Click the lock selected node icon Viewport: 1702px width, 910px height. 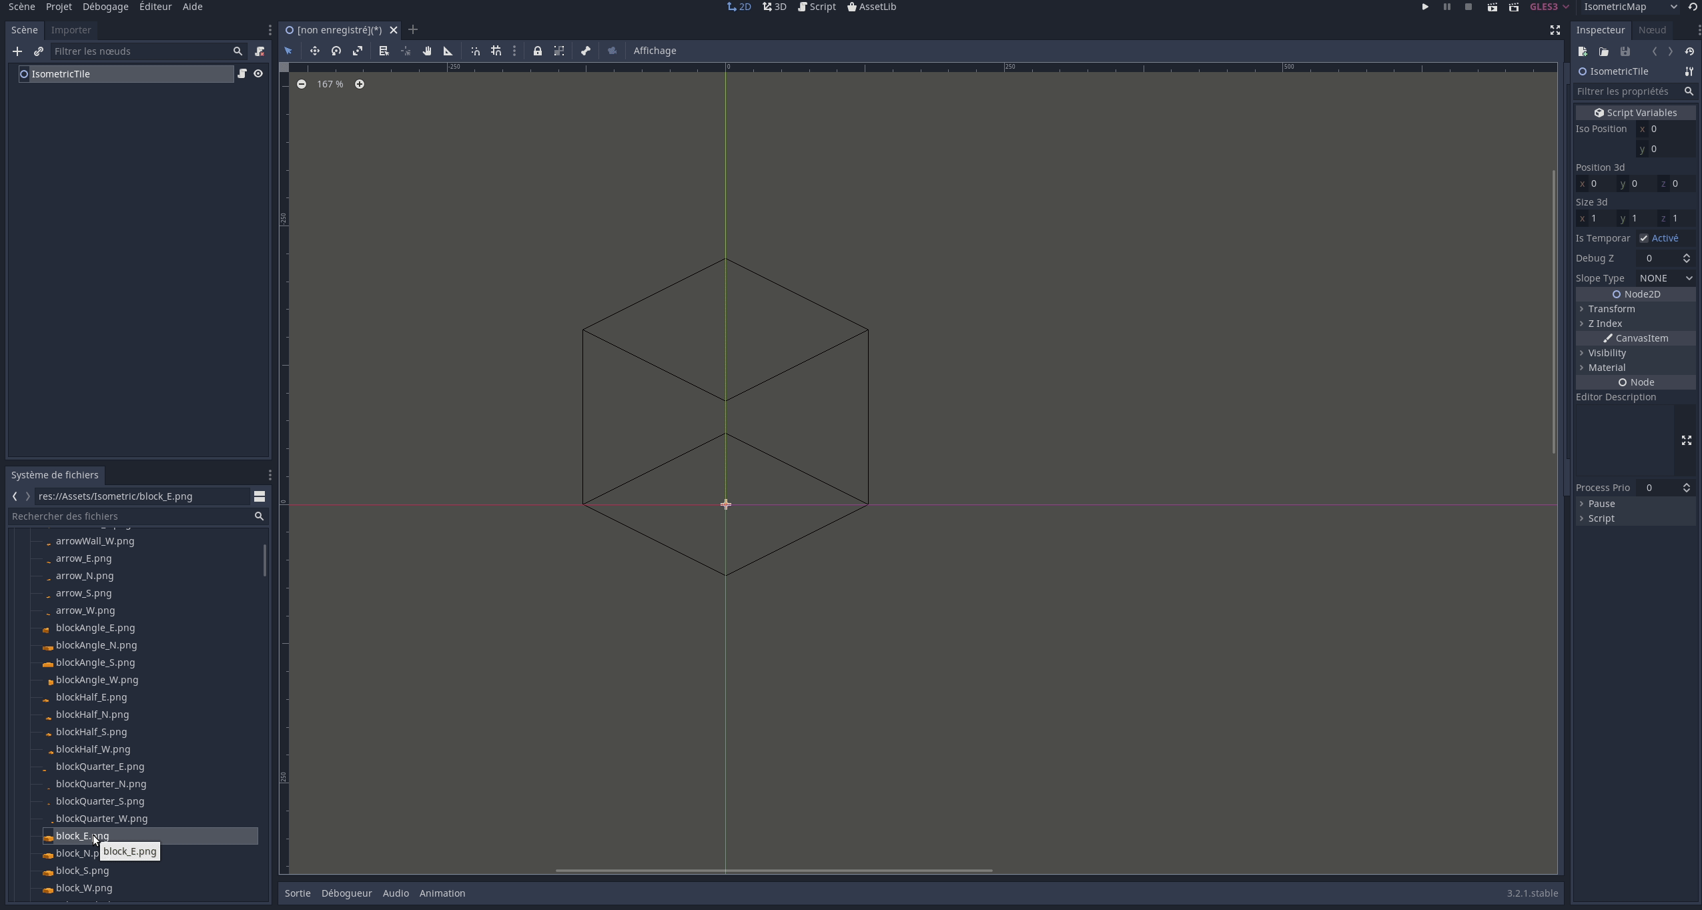click(537, 51)
